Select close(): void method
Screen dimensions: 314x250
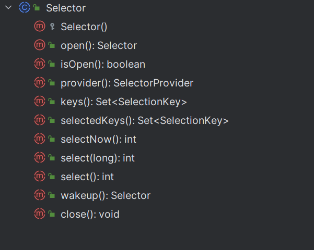point(90,214)
